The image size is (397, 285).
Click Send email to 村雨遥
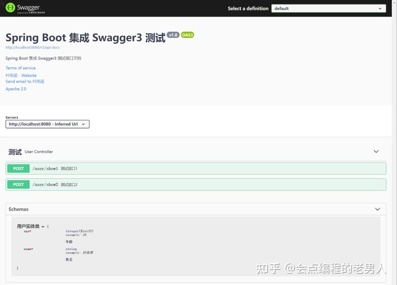click(x=25, y=81)
